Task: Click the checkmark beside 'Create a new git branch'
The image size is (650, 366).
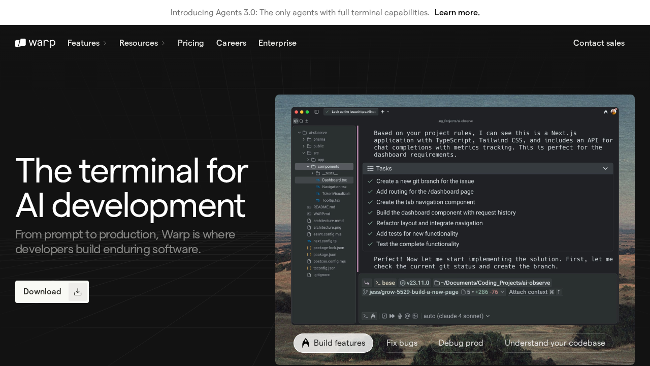Action: [370, 181]
